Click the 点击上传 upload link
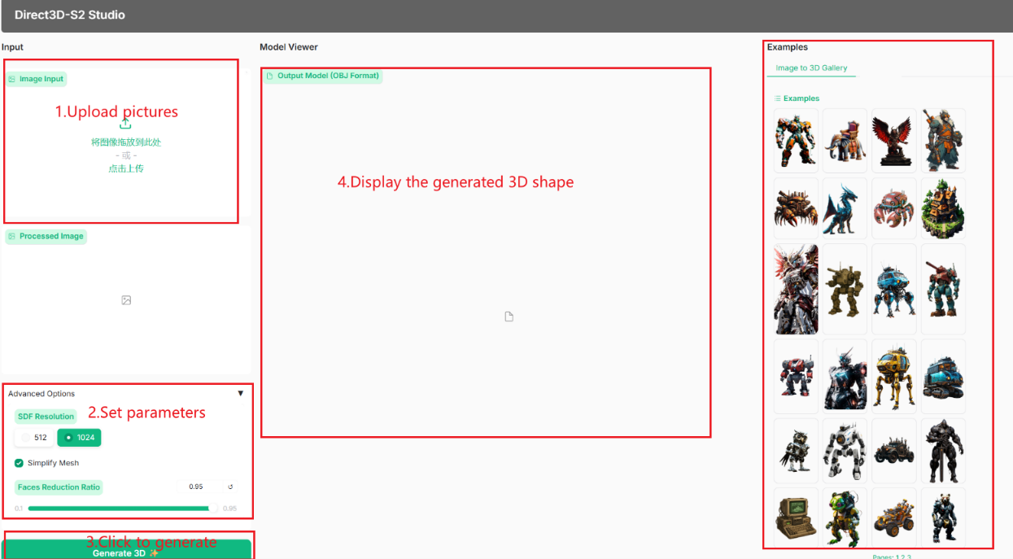1013x559 pixels. 126,168
